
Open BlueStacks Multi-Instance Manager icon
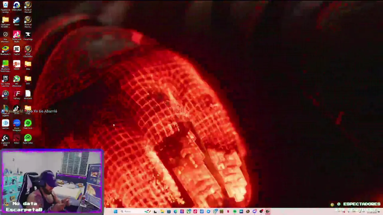(x=5, y=66)
